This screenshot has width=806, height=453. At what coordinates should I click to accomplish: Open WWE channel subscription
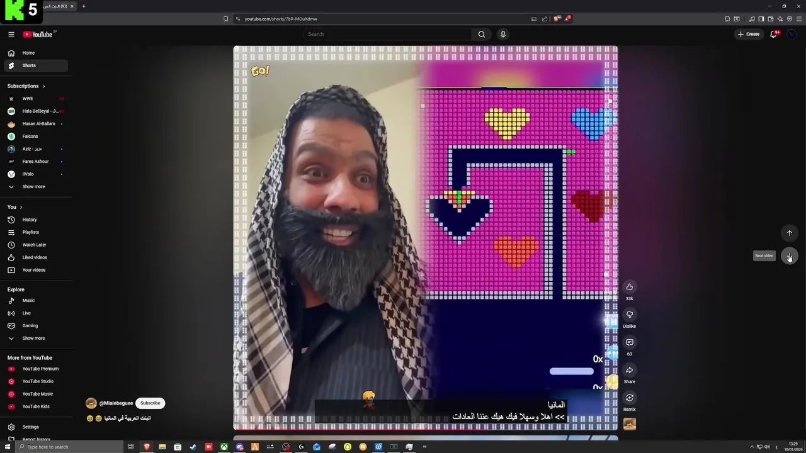pos(36,99)
